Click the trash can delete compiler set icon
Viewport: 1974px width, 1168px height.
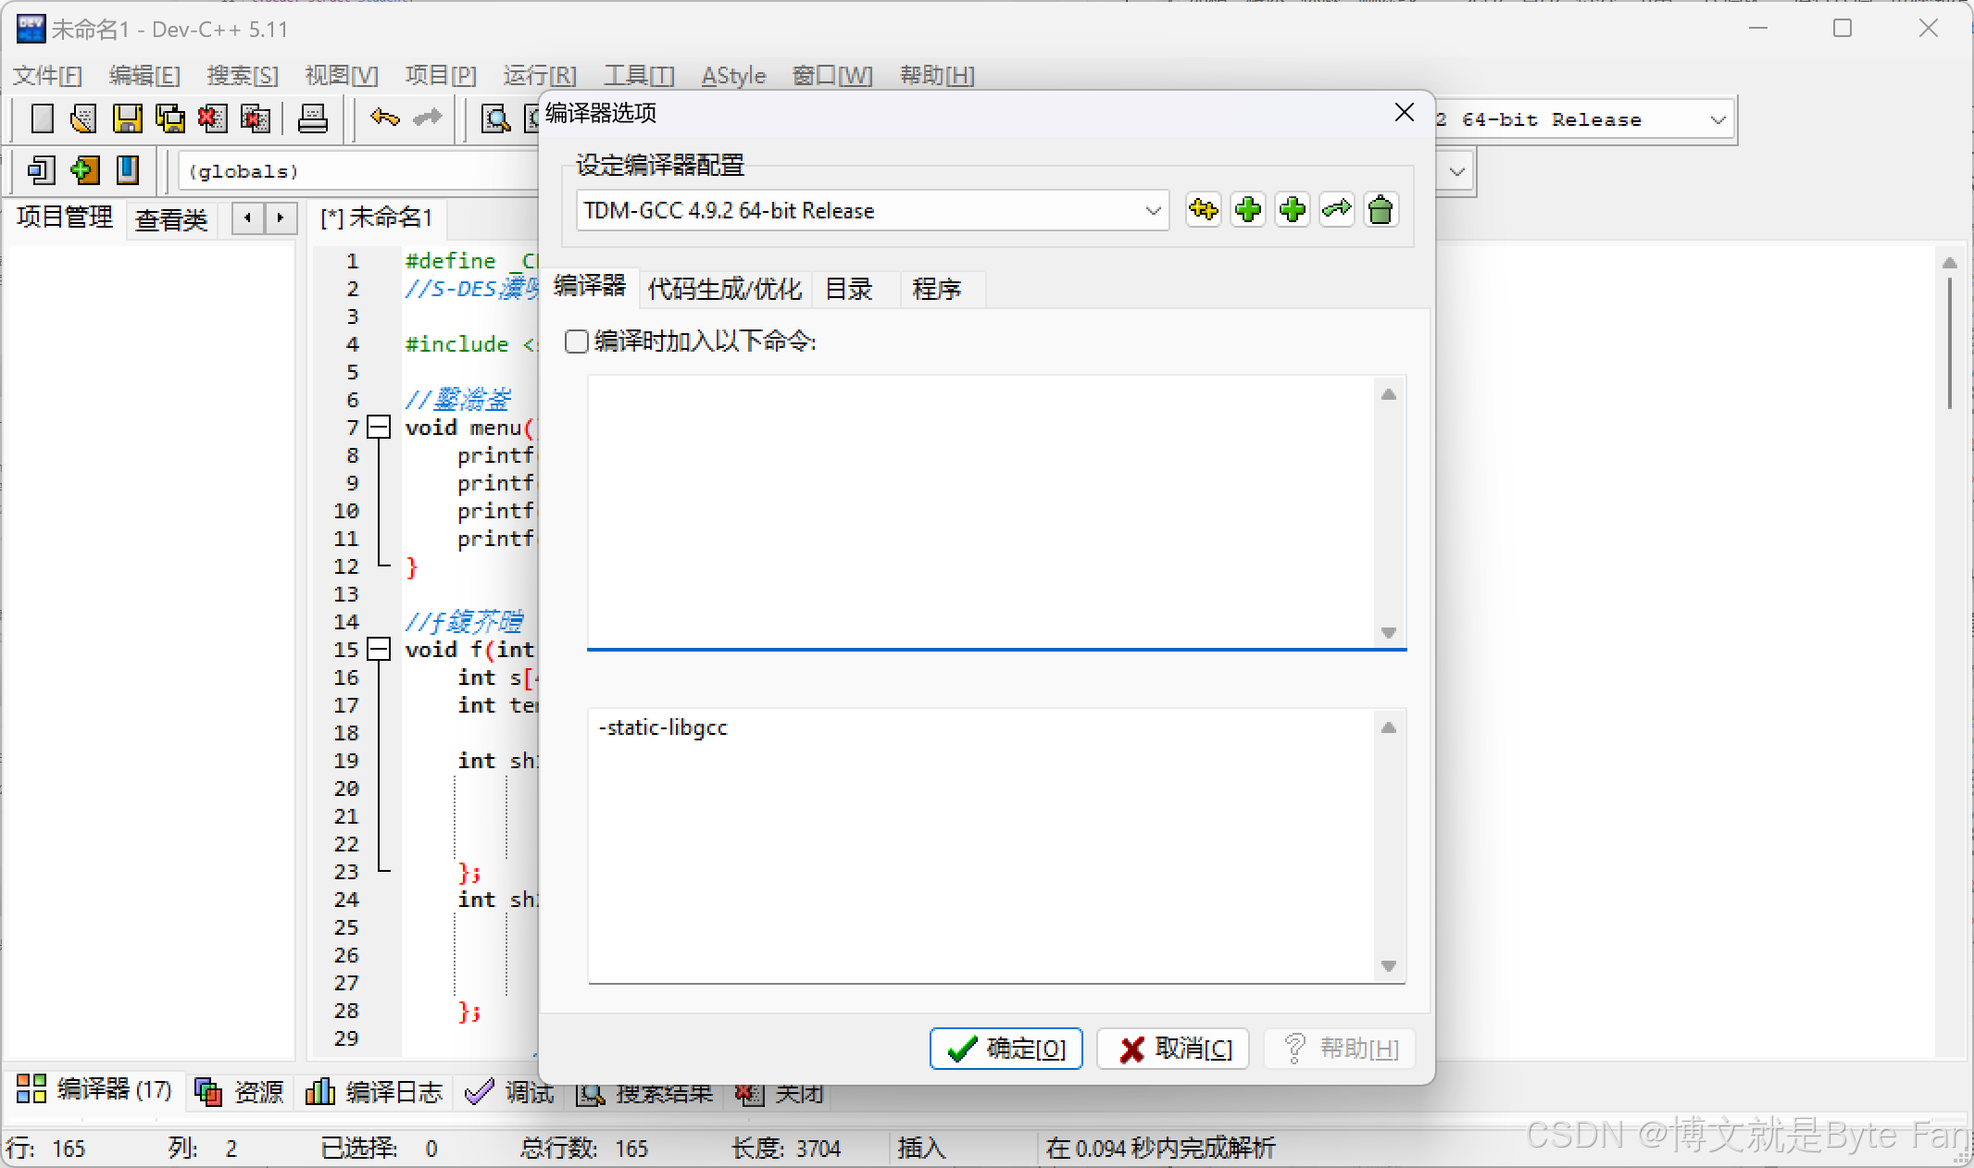pyautogui.click(x=1380, y=210)
